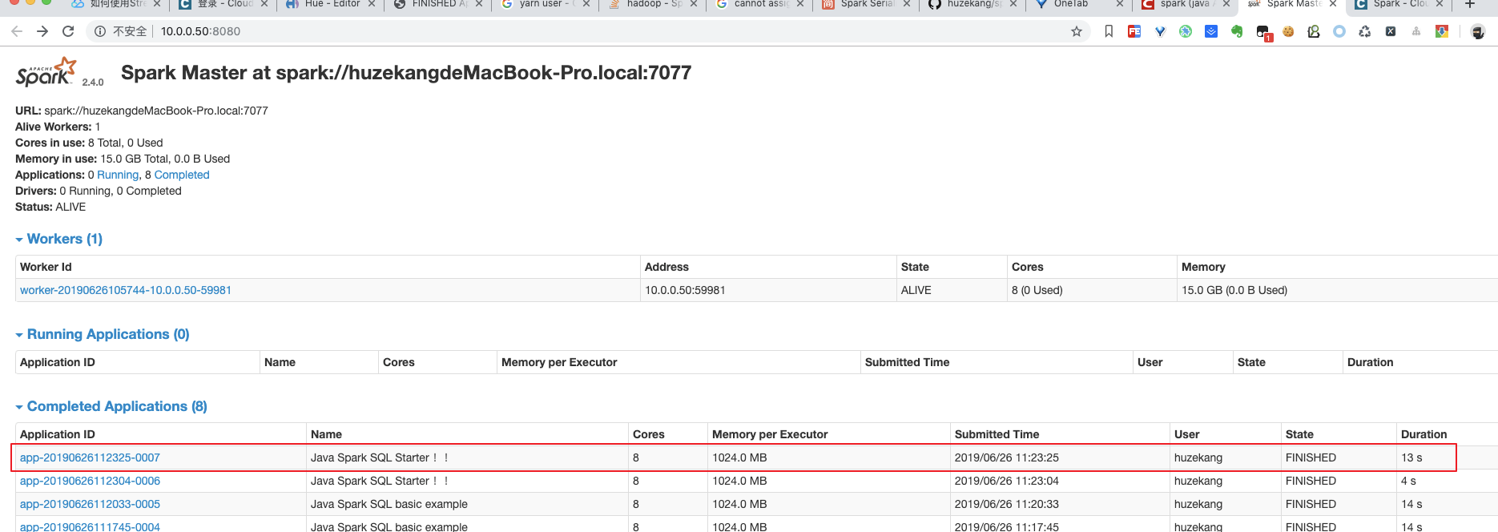This screenshot has height=532, width=1498.
Task: Open app-20190626112325-0007 details
Action: [x=90, y=457]
